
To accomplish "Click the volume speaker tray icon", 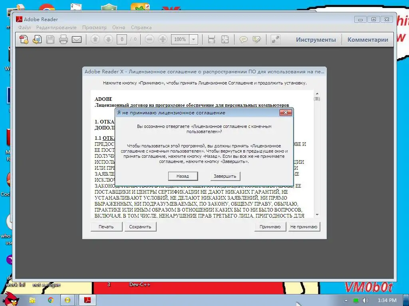I will [365, 300].
